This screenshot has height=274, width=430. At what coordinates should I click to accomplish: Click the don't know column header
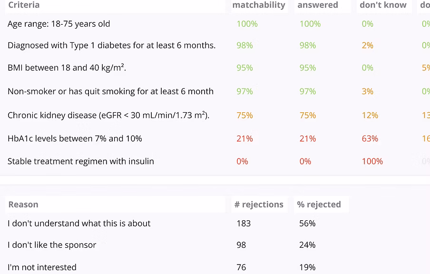[383, 5]
